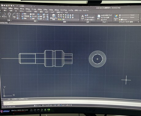
Task: Click the Linear dimension (長さ寸法記入) tool
Action: coord(90,20)
